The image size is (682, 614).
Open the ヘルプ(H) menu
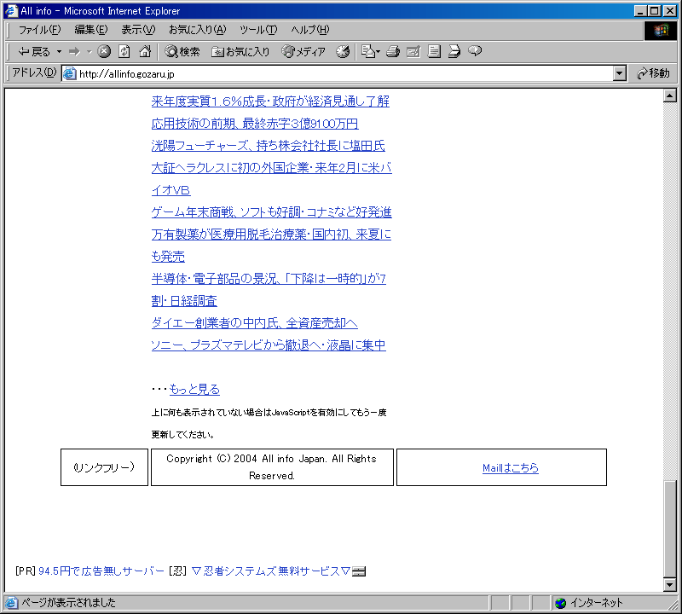(x=310, y=30)
